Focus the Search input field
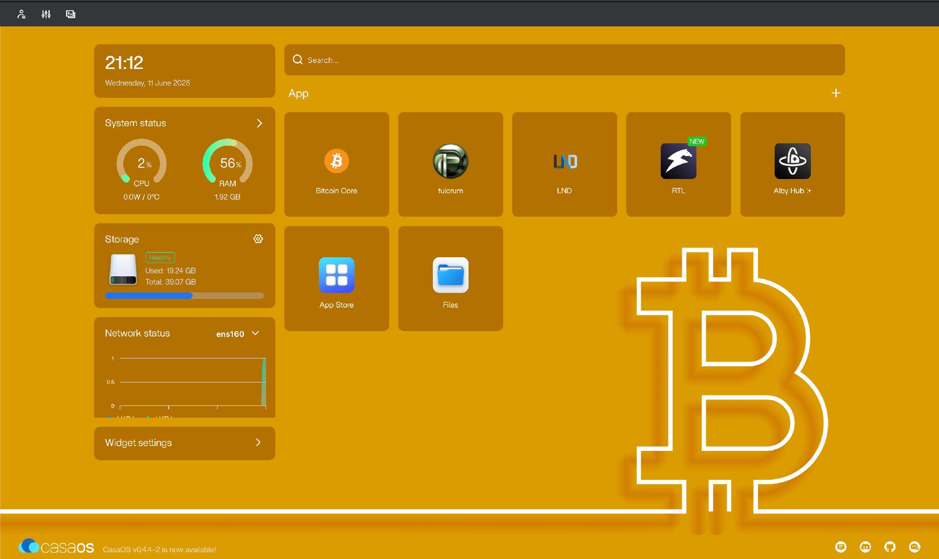 click(x=564, y=60)
